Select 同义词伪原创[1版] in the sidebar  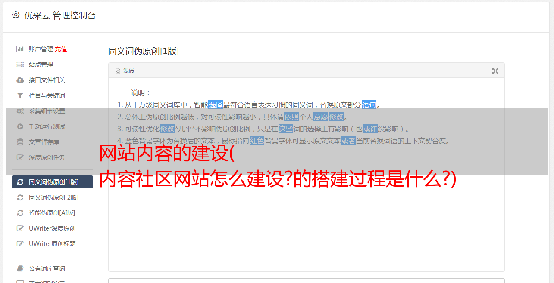coord(52,182)
